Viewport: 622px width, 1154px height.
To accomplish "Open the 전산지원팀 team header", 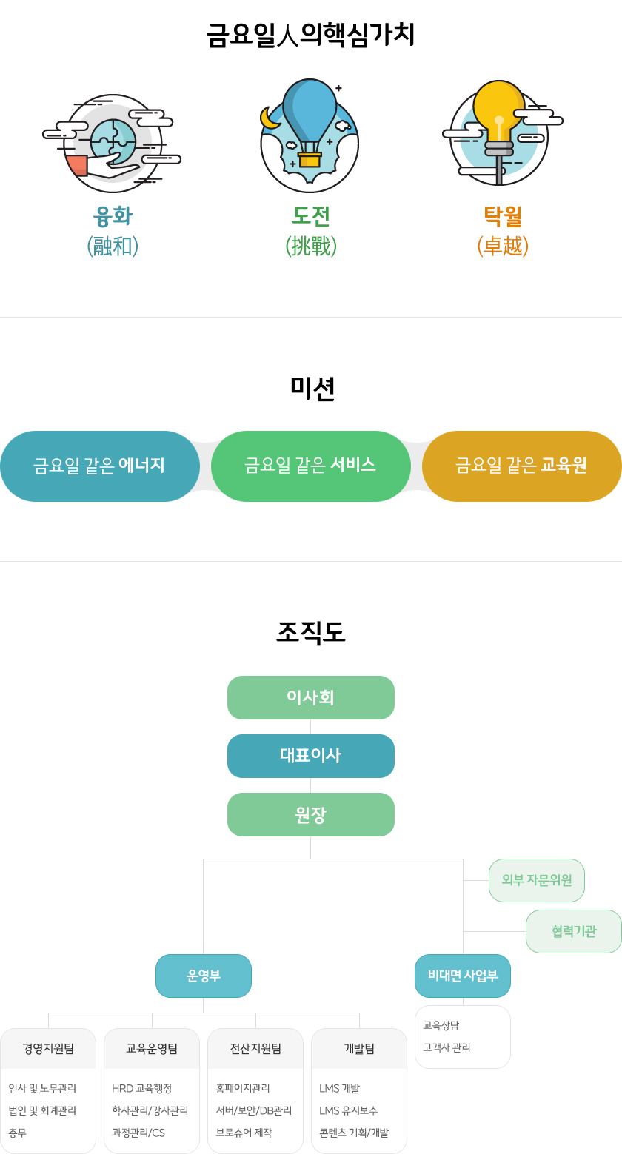I will 255,1049.
